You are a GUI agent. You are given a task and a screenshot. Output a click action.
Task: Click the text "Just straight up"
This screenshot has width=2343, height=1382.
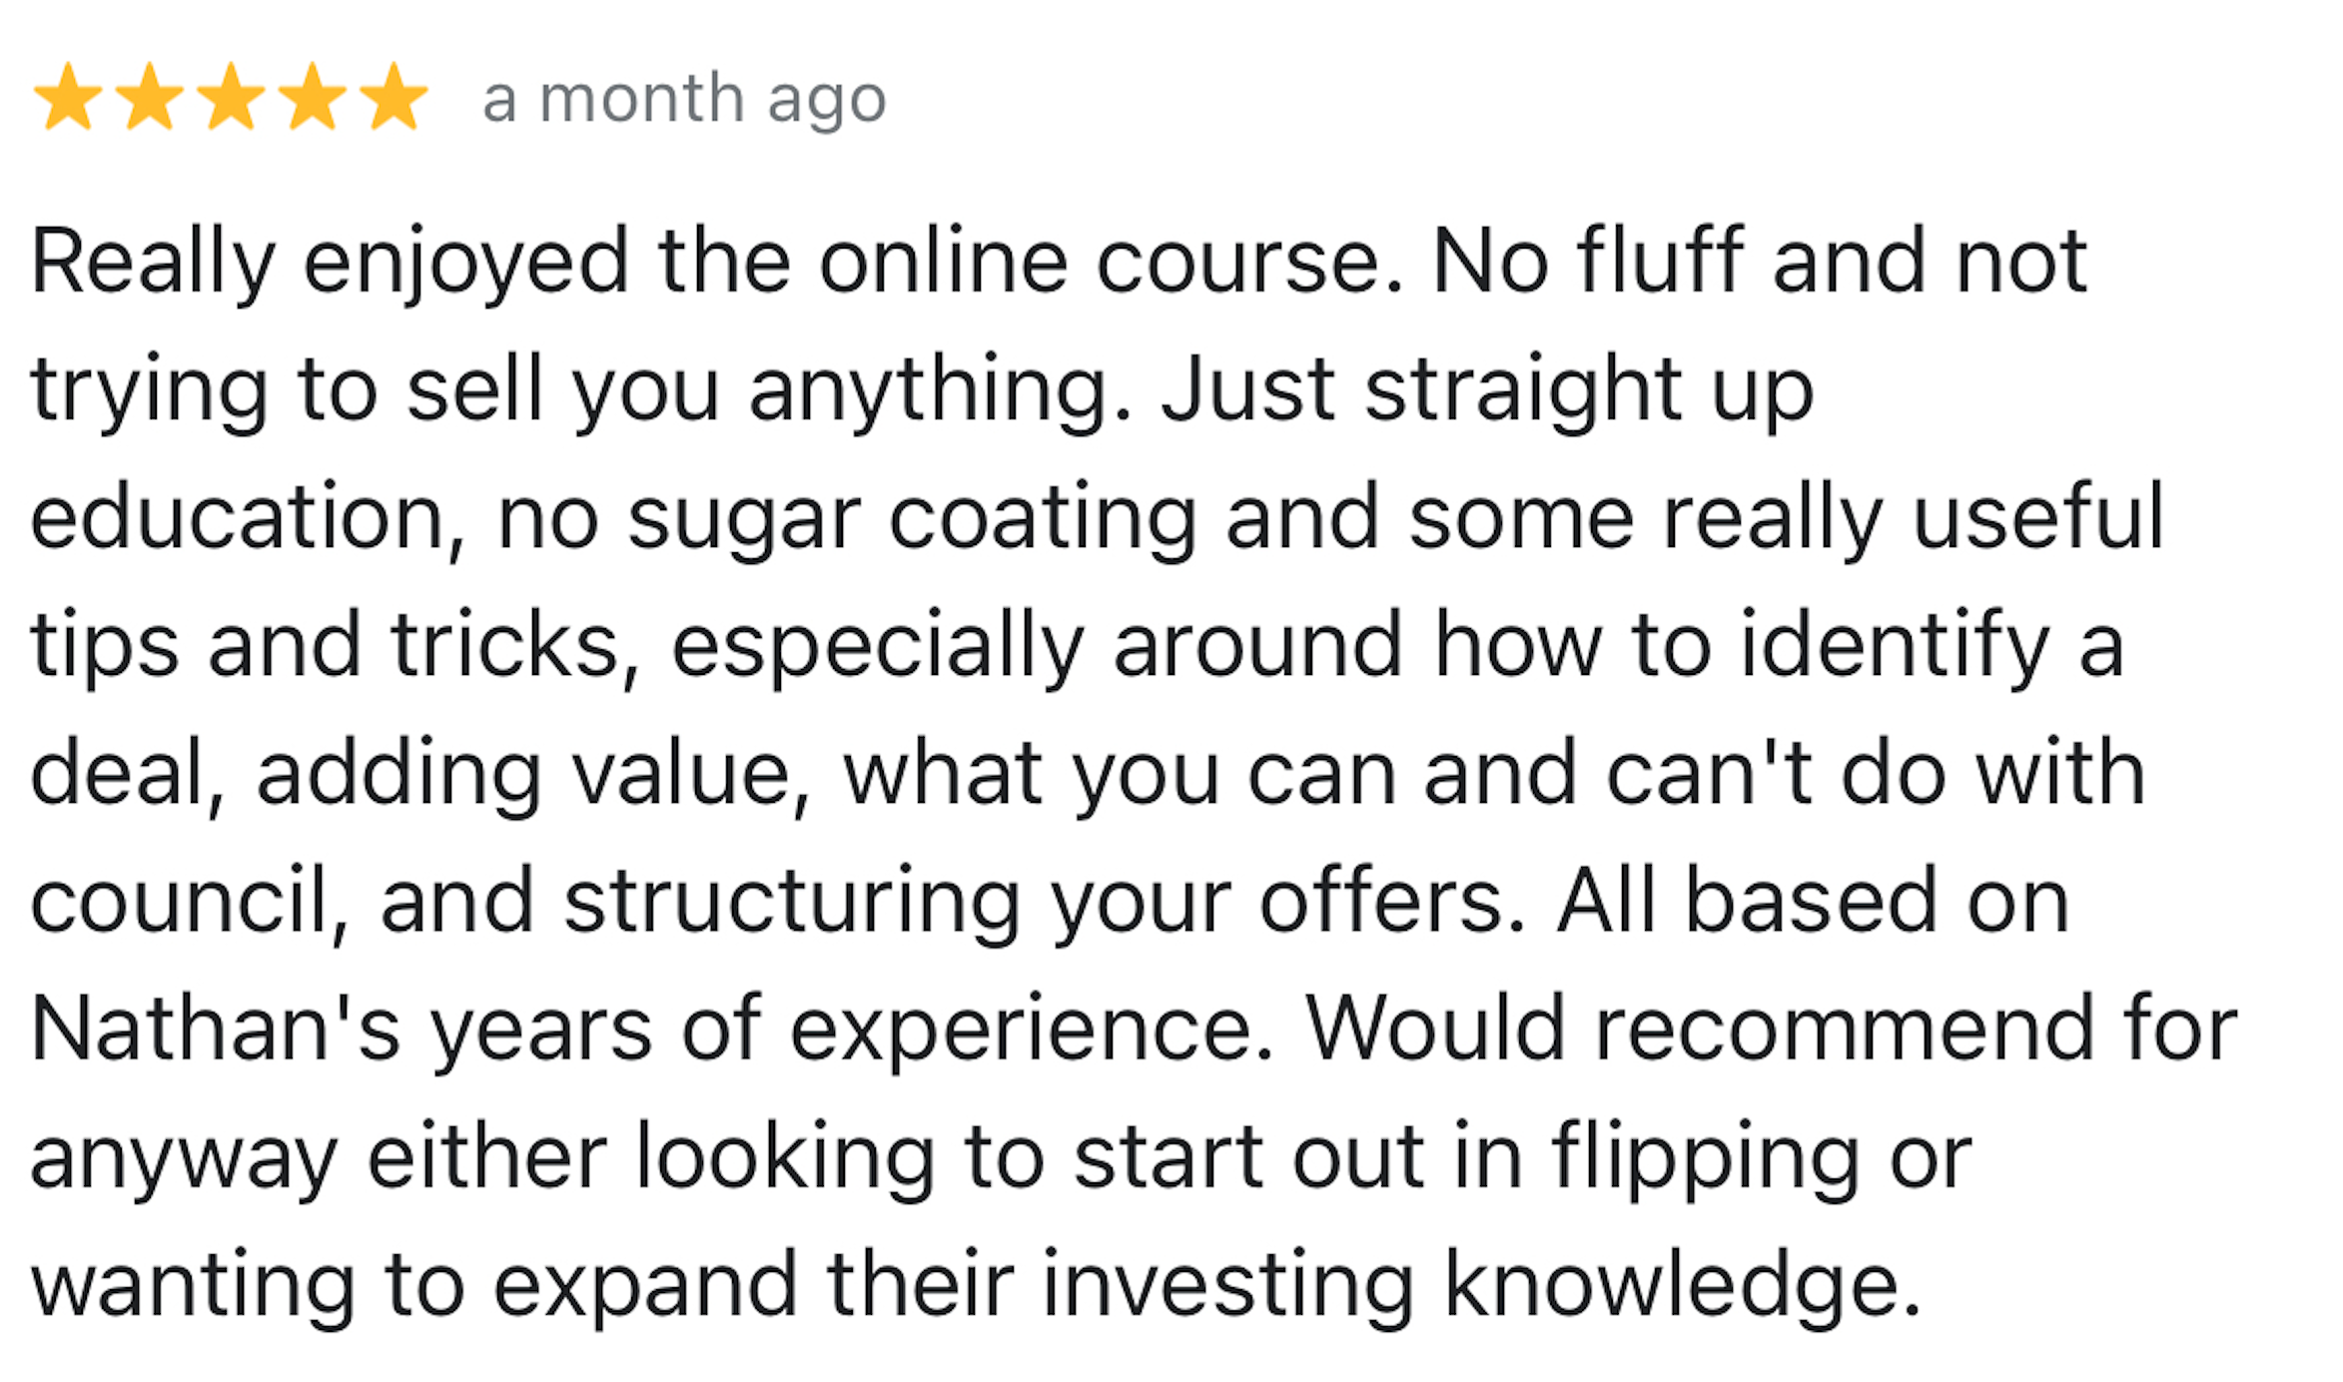(x=1486, y=389)
